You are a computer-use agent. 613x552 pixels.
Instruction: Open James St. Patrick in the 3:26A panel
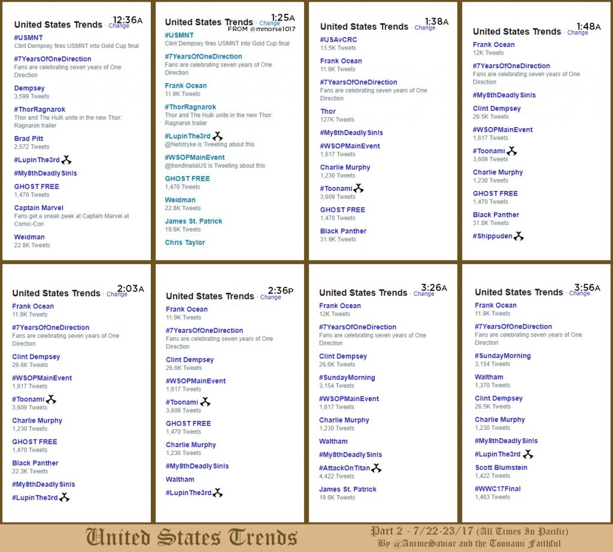348,490
